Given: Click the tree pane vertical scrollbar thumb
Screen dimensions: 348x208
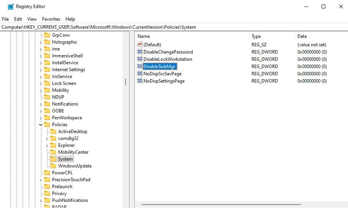Looking at the screenshot, I should tap(126, 81).
